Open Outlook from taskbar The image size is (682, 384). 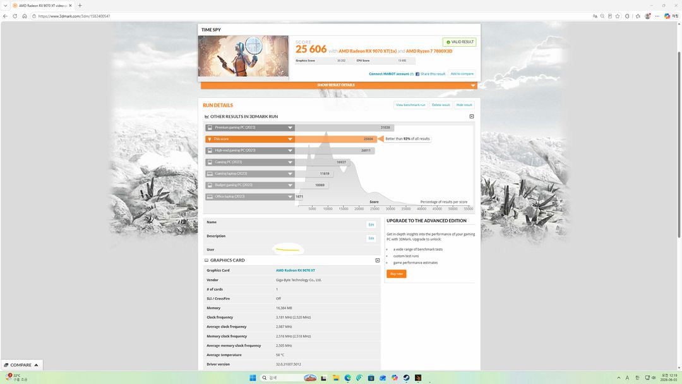[383, 378]
